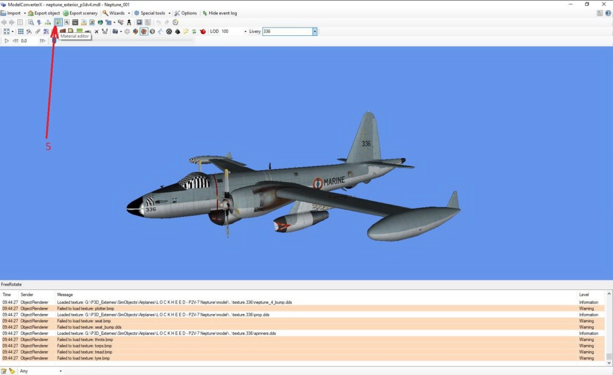
Task: Open the Import menu
Action: tap(11, 13)
